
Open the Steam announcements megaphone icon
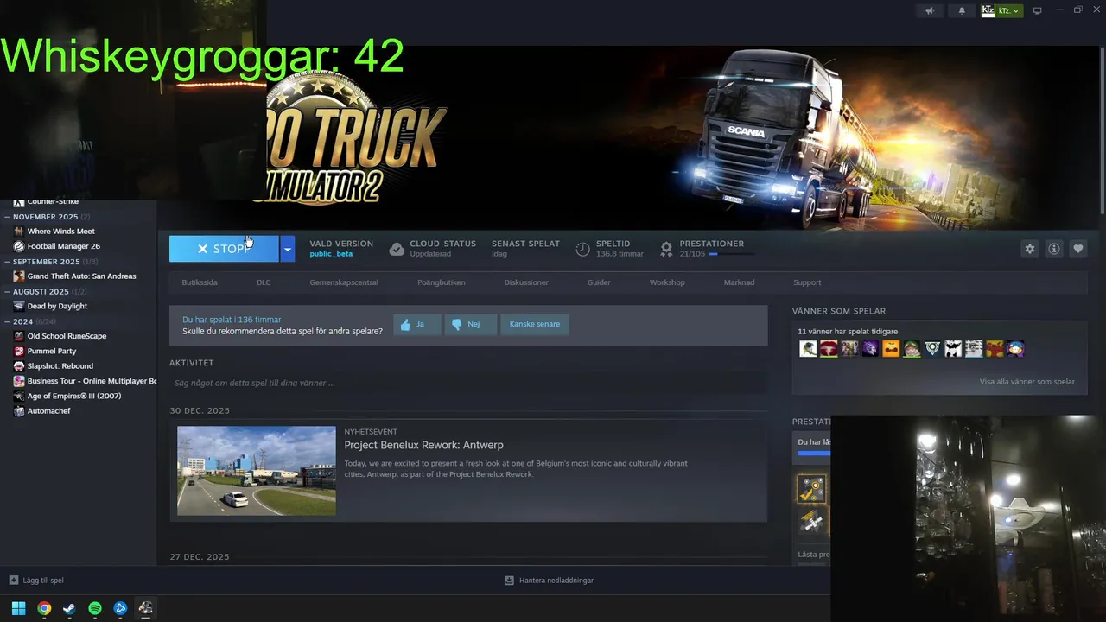click(x=930, y=11)
